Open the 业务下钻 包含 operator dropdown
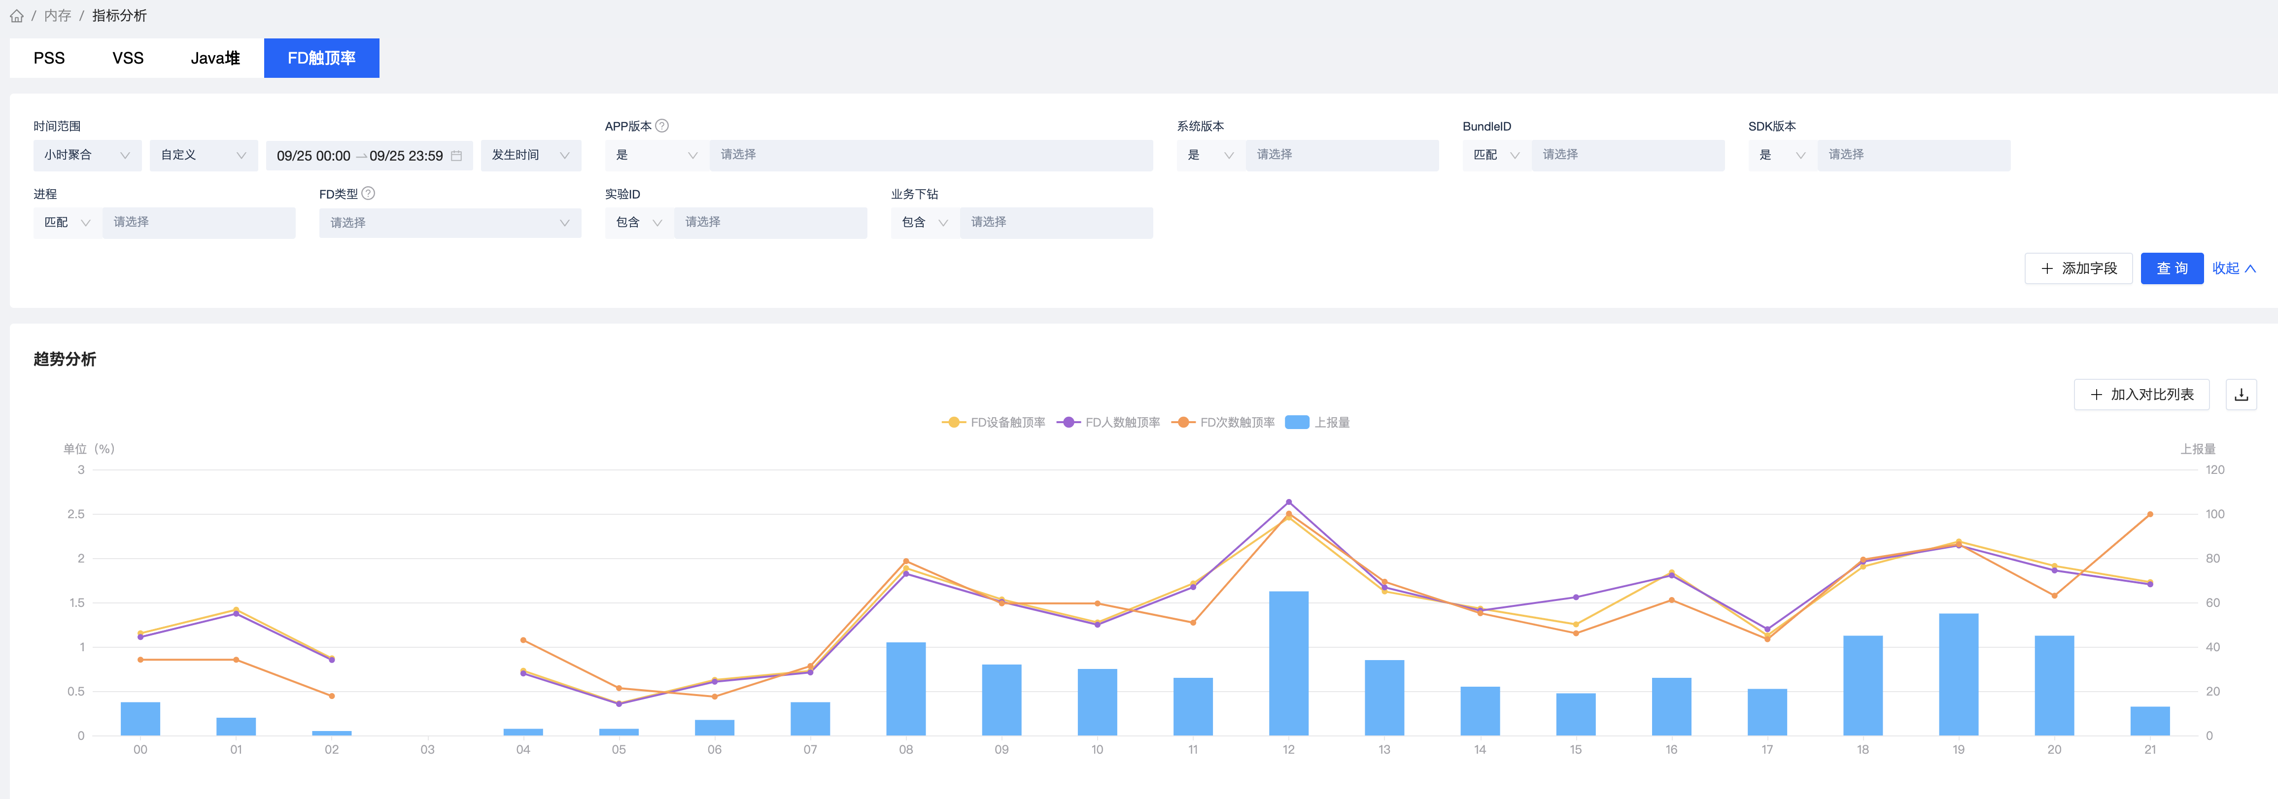Image resolution: width=2278 pixels, height=799 pixels. tap(925, 223)
